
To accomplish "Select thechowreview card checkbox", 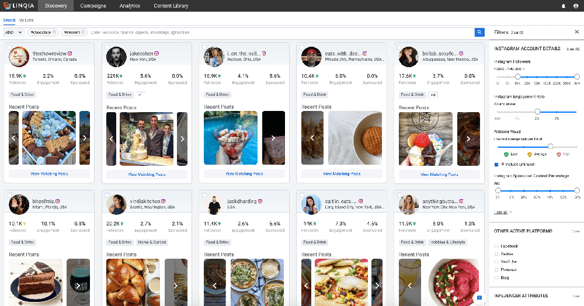I will (x=9, y=48).
